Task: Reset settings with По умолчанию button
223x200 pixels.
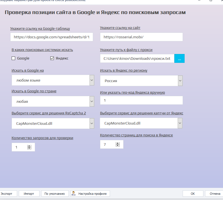Action: 55,194
